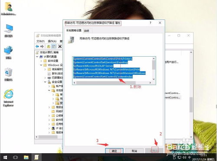Select the This PC desktop icon

coord(8,31)
